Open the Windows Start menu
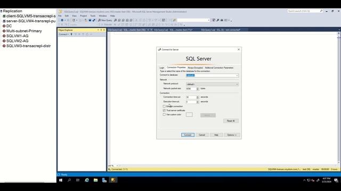 pos(61,180)
